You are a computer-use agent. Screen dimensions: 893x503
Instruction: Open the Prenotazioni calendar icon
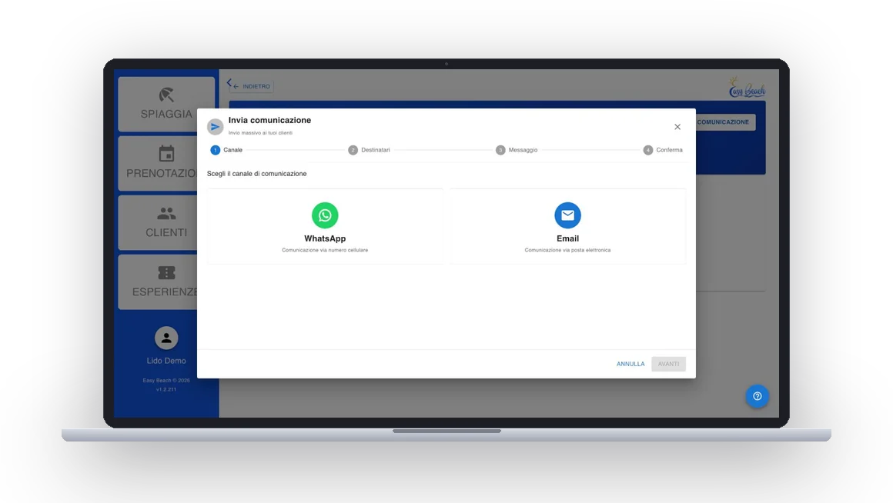pos(166,154)
